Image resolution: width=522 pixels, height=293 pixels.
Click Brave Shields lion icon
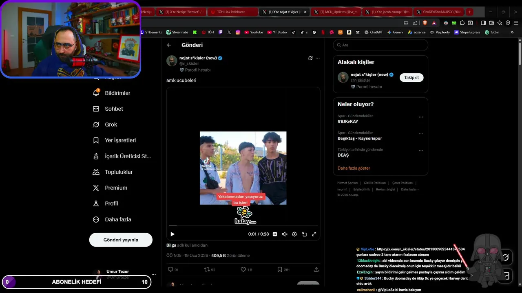tap(425, 23)
